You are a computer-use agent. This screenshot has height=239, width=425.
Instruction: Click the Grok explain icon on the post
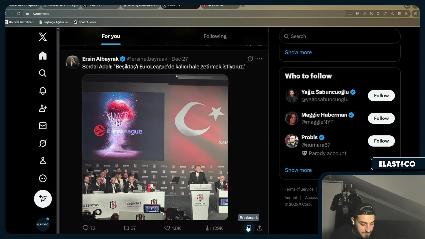(x=250, y=59)
